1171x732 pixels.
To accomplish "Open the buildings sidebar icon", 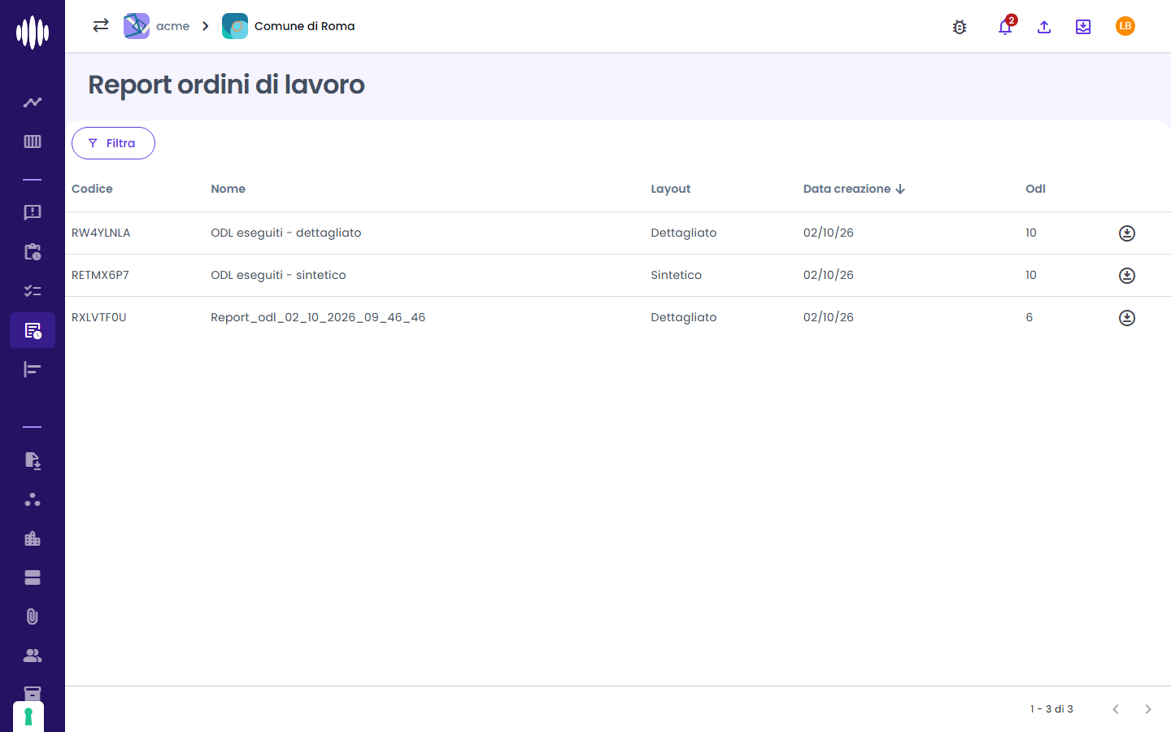I will (x=33, y=538).
